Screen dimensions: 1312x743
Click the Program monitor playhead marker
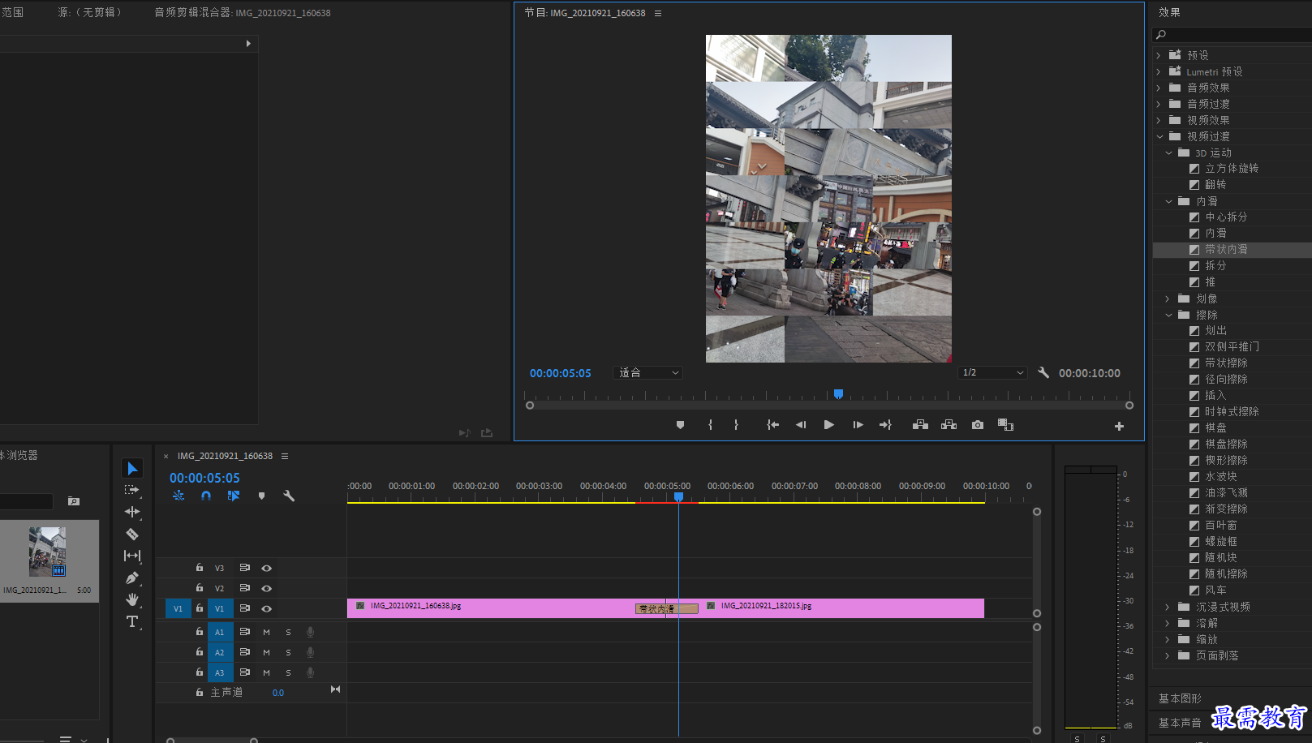838,394
